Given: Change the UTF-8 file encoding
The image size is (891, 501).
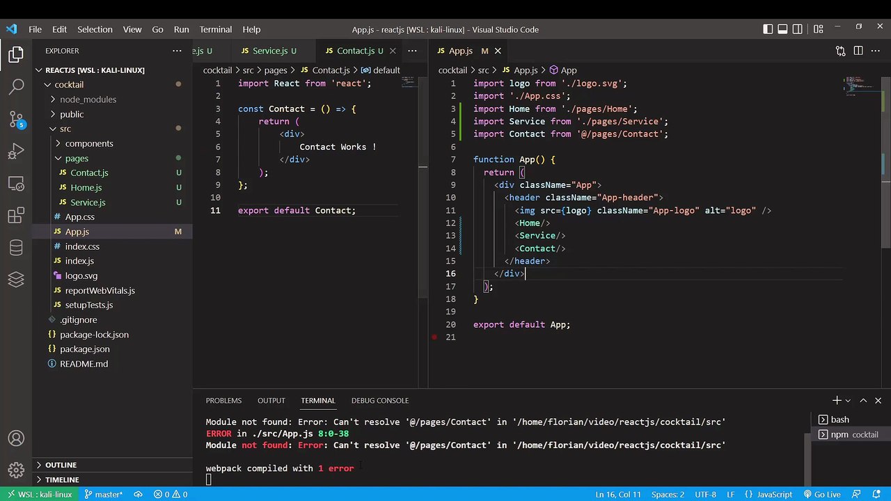Looking at the screenshot, I should [x=704, y=494].
